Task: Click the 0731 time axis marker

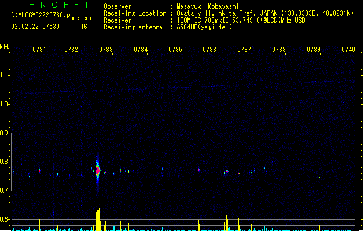Action: 39,50
